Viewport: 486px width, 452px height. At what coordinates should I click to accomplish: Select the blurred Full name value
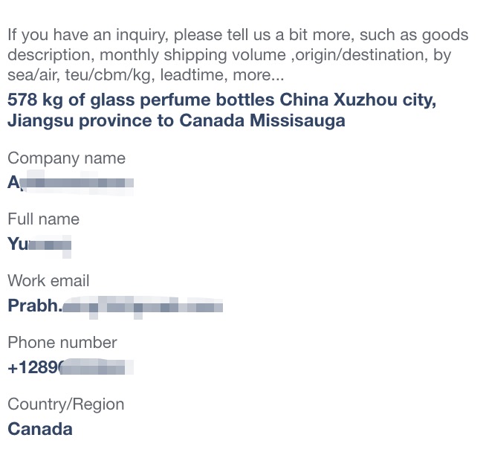(39, 244)
